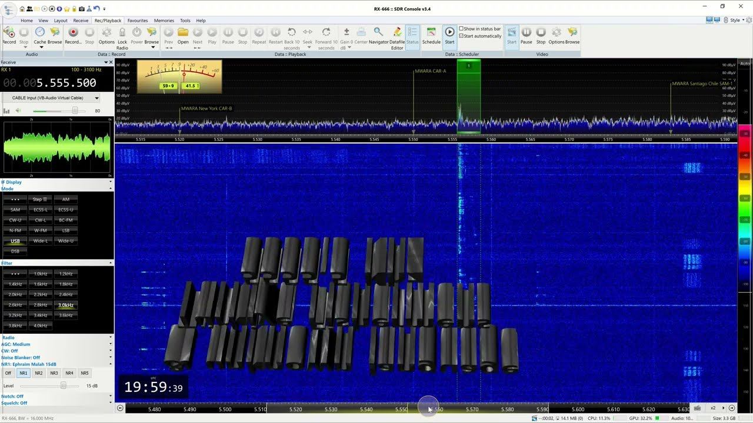
Task: Click the Home icon in quick access toolbar
Action: [22, 9]
